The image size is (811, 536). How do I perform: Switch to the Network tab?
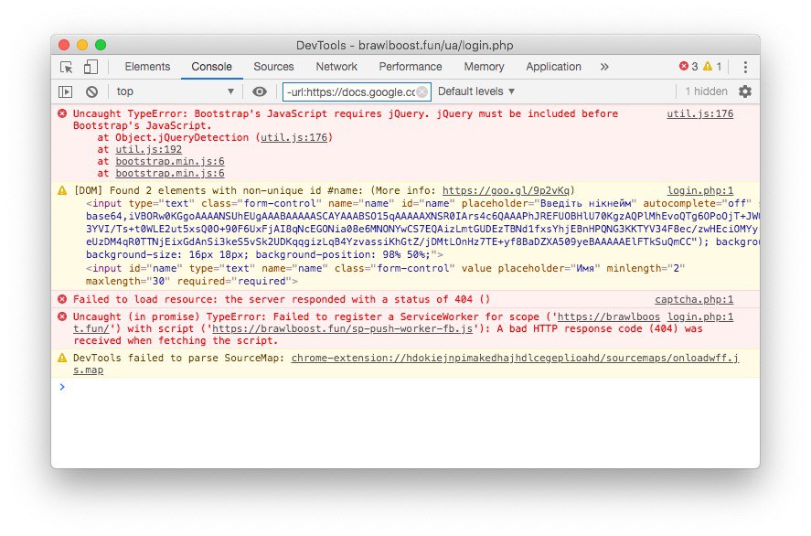336,67
